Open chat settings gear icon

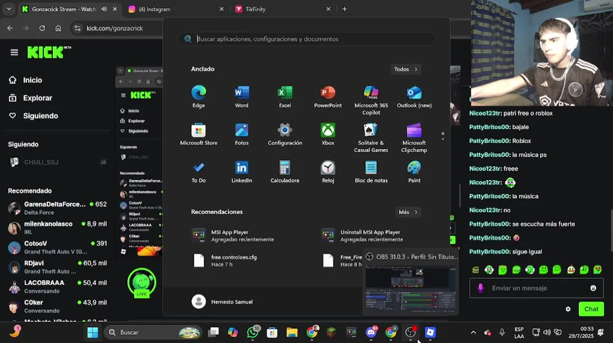pos(568,309)
